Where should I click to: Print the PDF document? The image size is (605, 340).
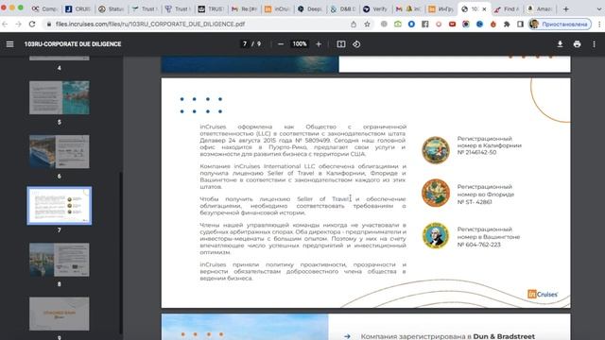coord(577,44)
